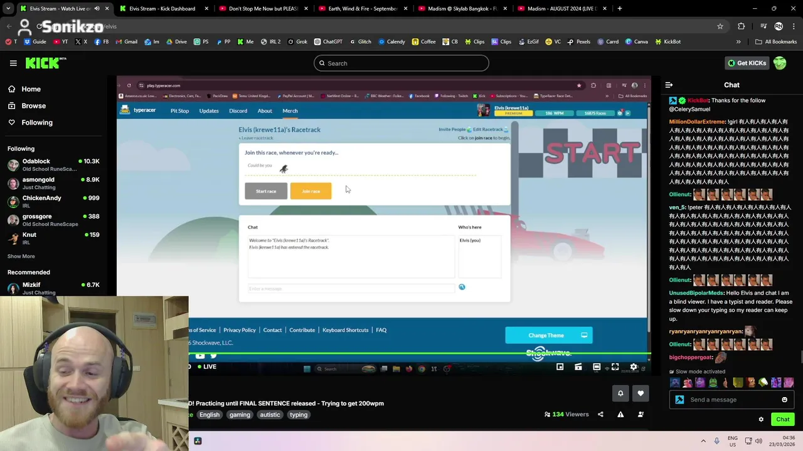Open ChickenAndy's channel
The height and width of the screenshot is (451, 803).
pyautogui.click(x=54, y=201)
